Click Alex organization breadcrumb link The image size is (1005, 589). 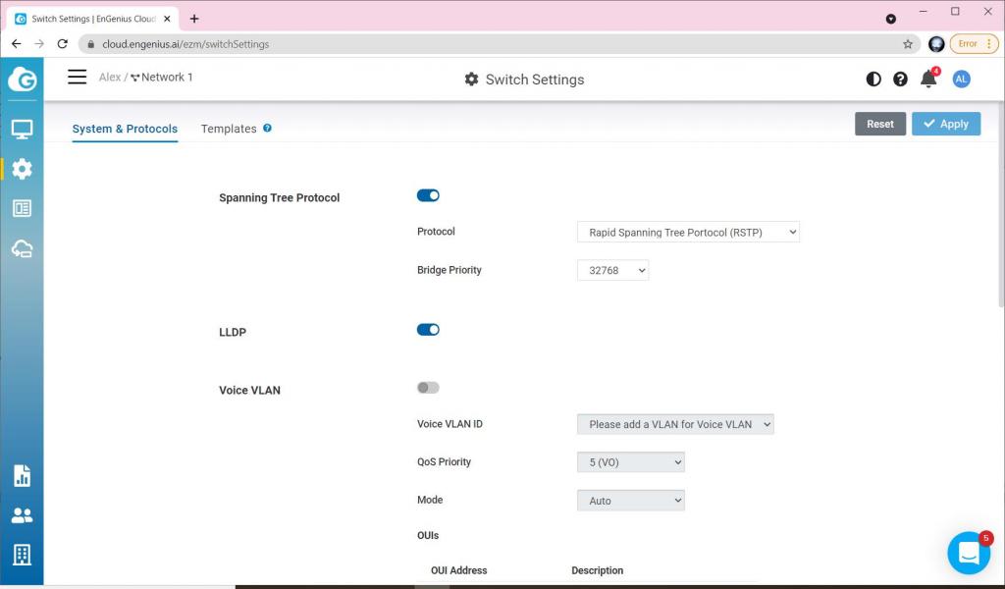click(110, 77)
